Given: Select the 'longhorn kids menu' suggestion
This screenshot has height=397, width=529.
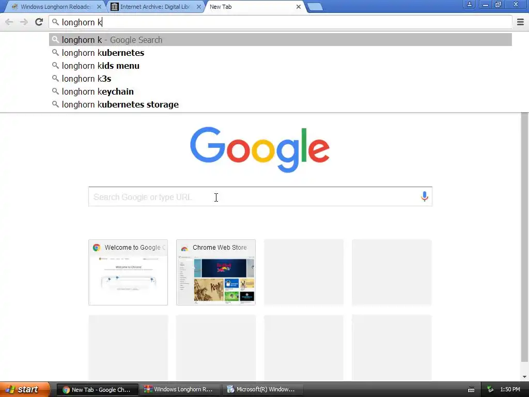Looking at the screenshot, I should pyautogui.click(x=281, y=66).
